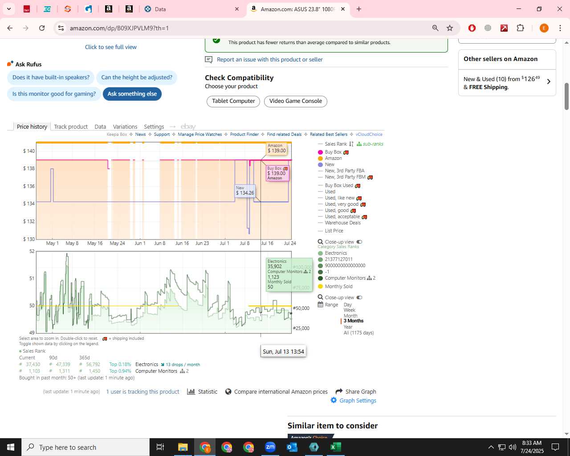View site information icon in address bar
Screen dimensions: 570x456
pyautogui.click(x=61, y=28)
